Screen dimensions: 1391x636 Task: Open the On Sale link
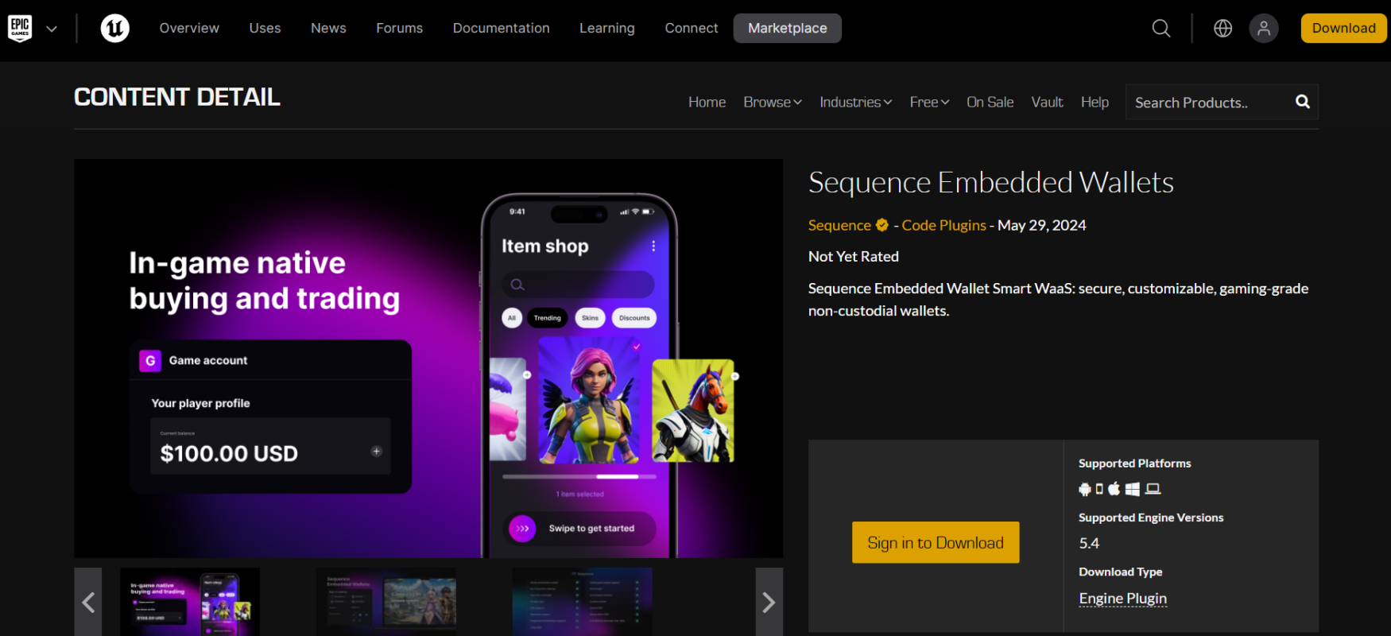990,103
